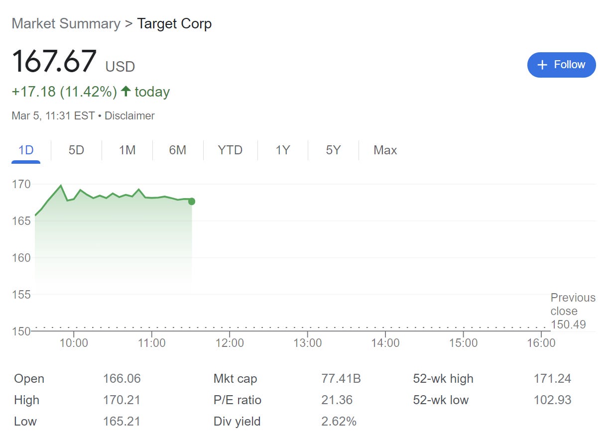Open the Market Summary breadcrumb link

(x=66, y=23)
